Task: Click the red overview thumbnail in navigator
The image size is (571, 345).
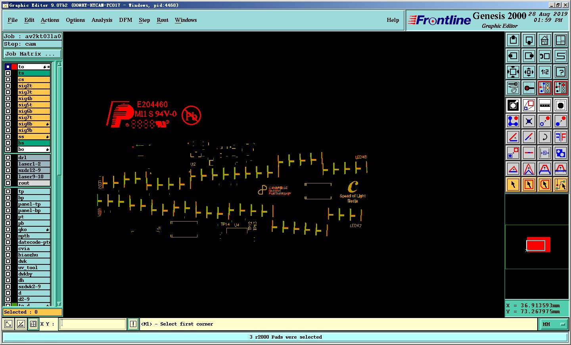Action: (x=538, y=245)
